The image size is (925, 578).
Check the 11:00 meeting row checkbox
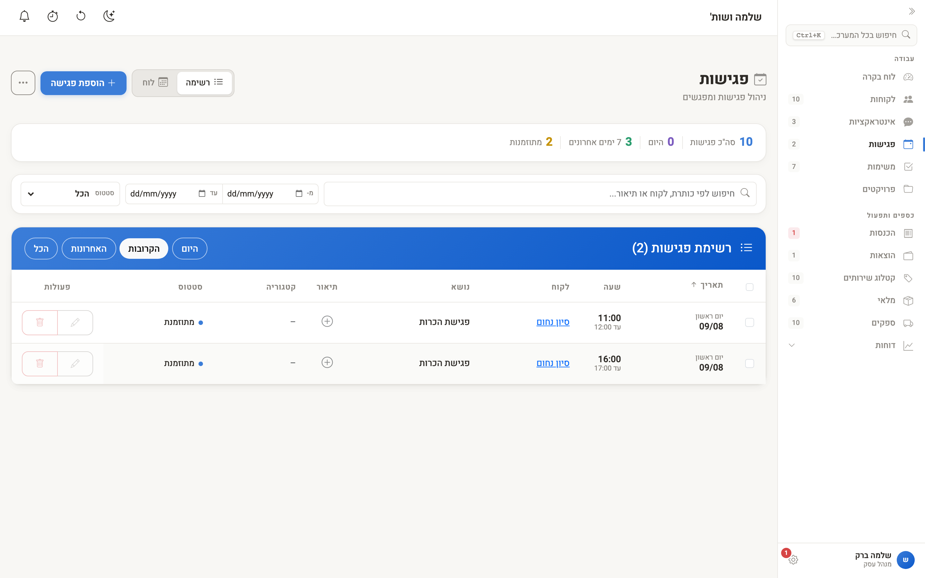click(749, 322)
